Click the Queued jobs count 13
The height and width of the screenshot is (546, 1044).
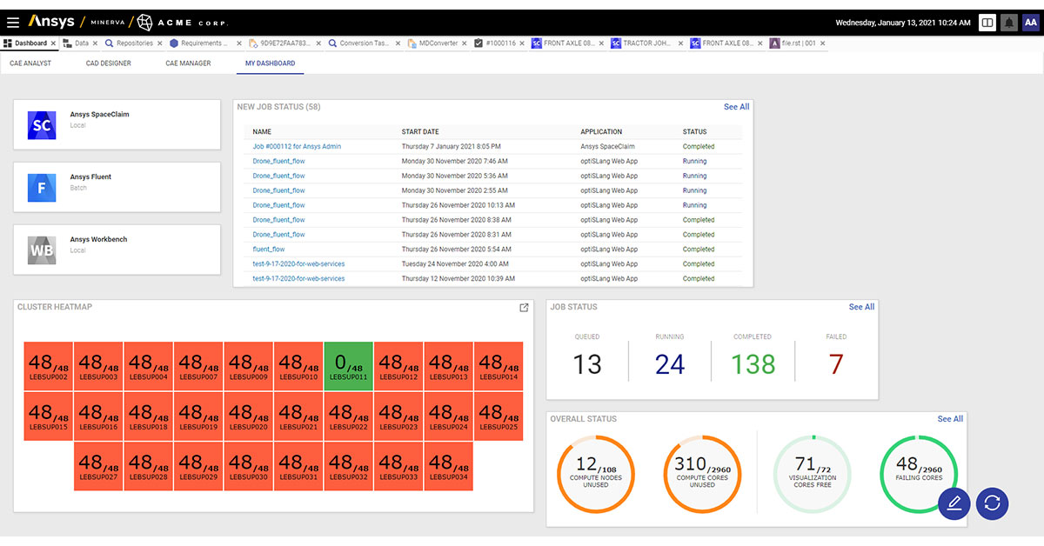(587, 364)
